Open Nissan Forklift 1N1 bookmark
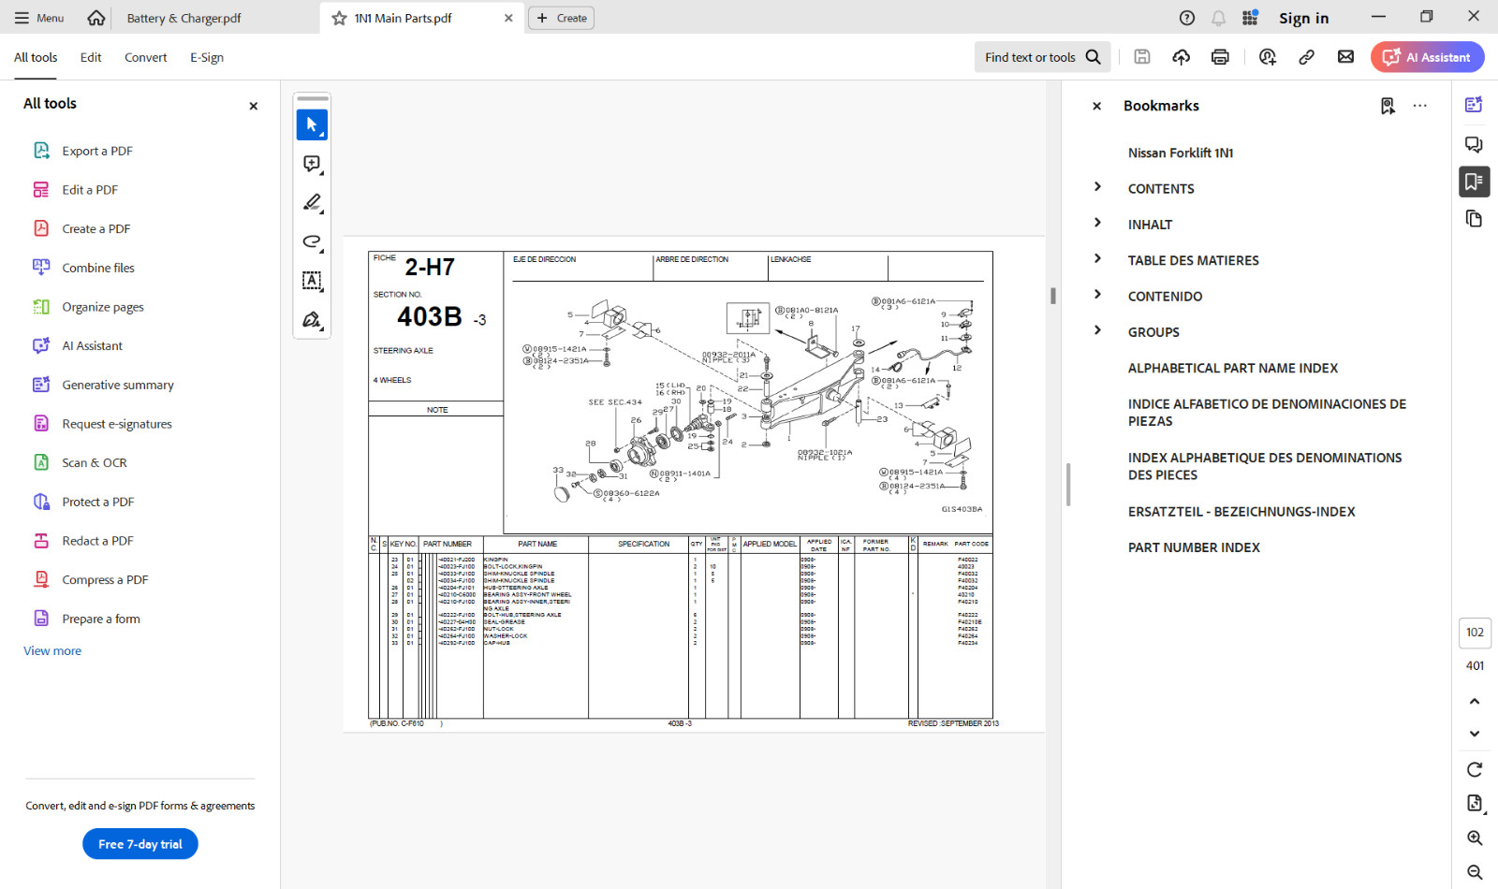The width and height of the screenshot is (1498, 889). (1180, 153)
